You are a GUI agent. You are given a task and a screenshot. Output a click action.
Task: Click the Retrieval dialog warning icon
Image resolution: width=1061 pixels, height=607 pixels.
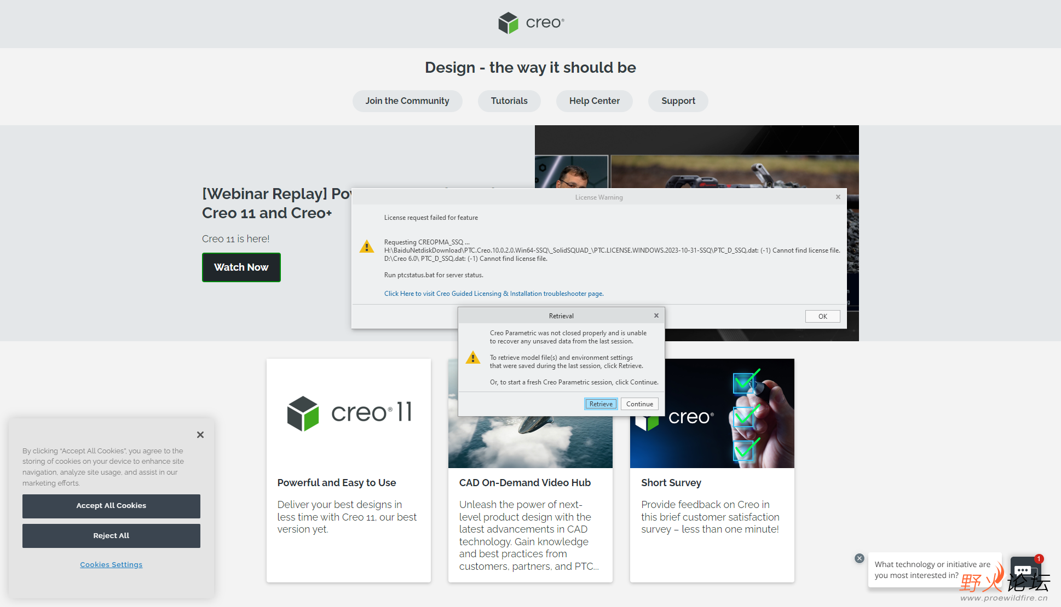click(473, 358)
